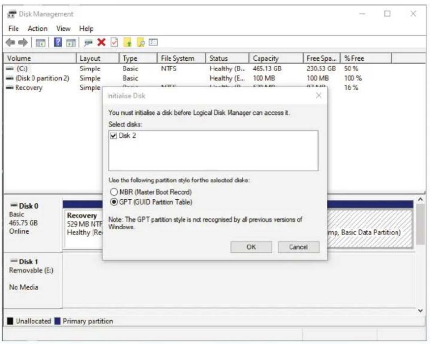
Task: Click the Forward arrow in the toolbar
Action: [23, 42]
